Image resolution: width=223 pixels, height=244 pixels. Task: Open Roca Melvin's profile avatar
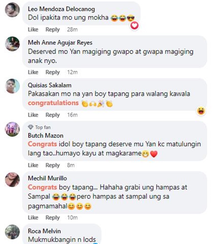pos(12,232)
